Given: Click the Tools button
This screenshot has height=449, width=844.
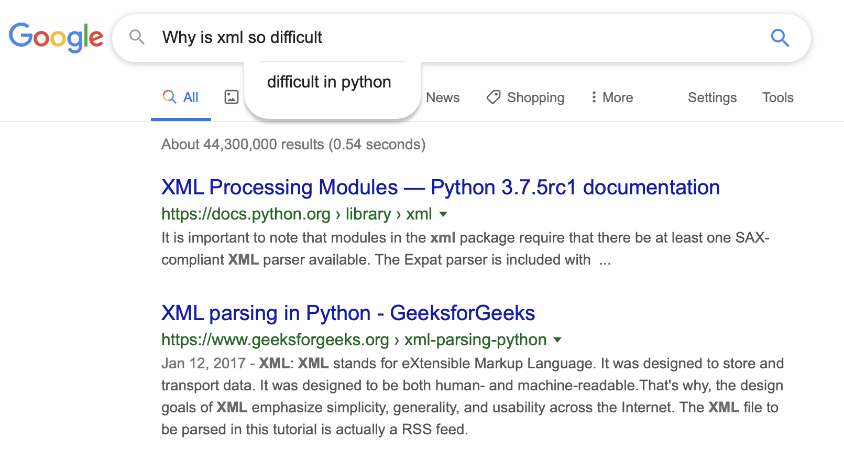Looking at the screenshot, I should [x=777, y=97].
